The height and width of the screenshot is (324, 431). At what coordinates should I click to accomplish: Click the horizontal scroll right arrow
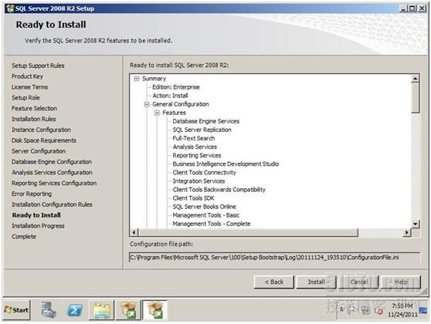pos(407,232)
